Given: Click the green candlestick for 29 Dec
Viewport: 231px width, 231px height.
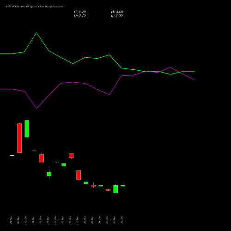Looking at the screenshot, I should click(115, 189).
